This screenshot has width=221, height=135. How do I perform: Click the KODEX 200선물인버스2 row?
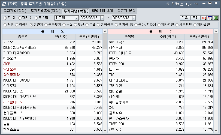coord(52,47)
